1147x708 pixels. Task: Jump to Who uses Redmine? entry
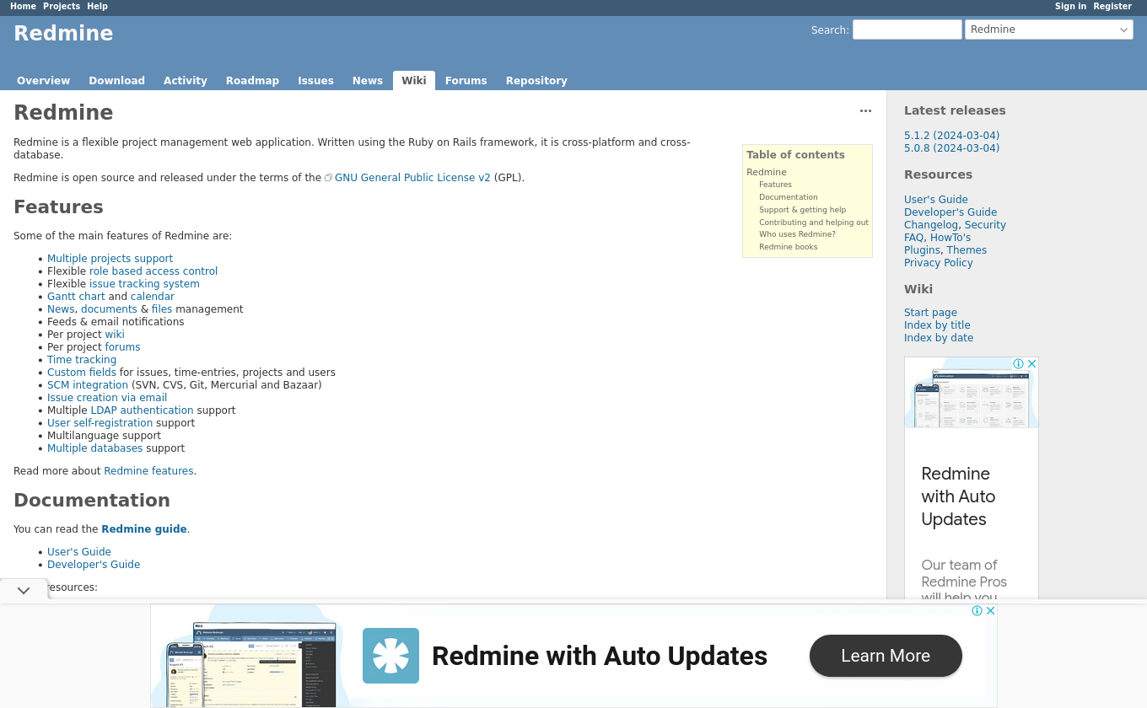[x=797, y=234]
